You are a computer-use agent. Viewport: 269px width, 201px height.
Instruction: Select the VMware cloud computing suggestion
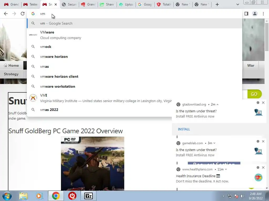(x=134, y=35)
